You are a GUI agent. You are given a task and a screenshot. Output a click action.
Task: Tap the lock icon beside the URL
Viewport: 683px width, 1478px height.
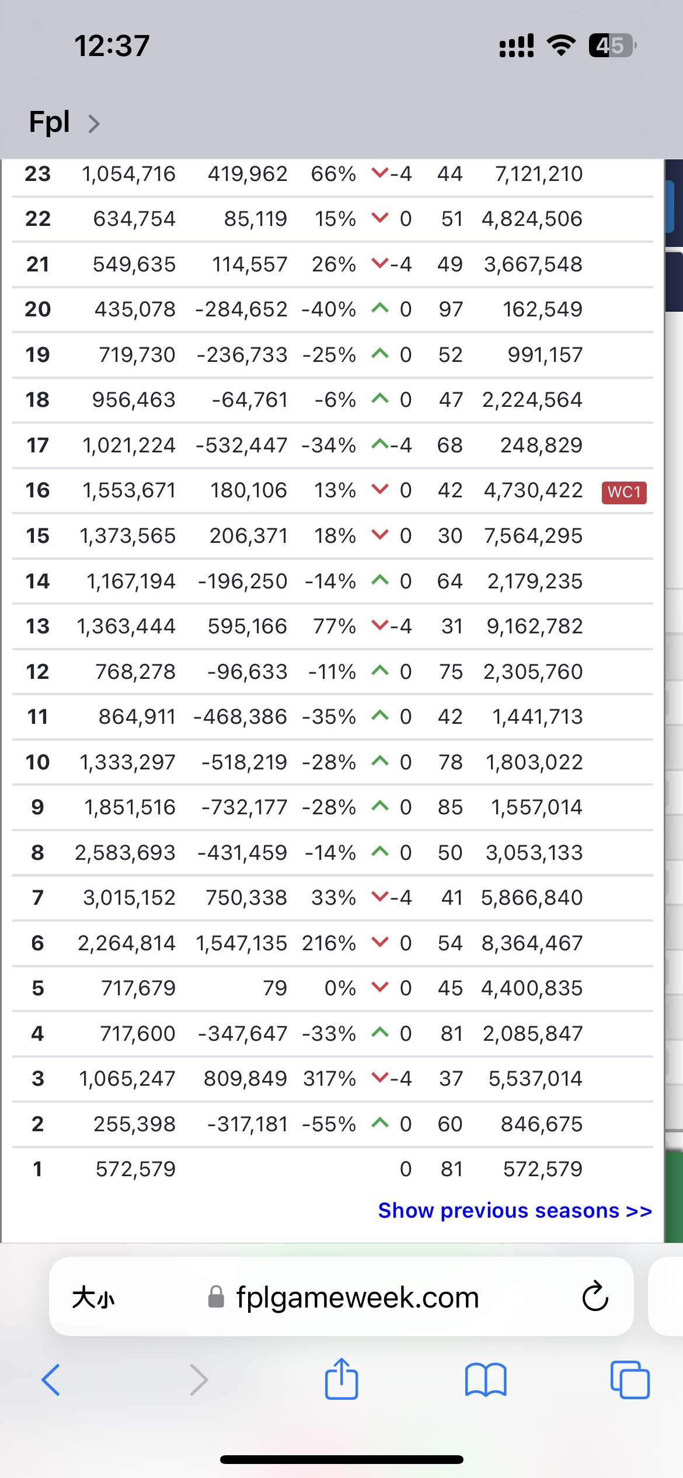coord(217,1297)
